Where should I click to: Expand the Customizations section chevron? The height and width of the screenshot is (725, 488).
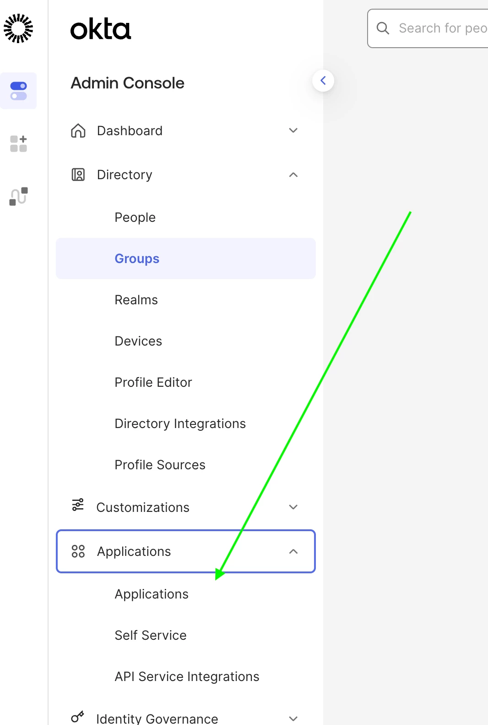[x=293, y=507]
